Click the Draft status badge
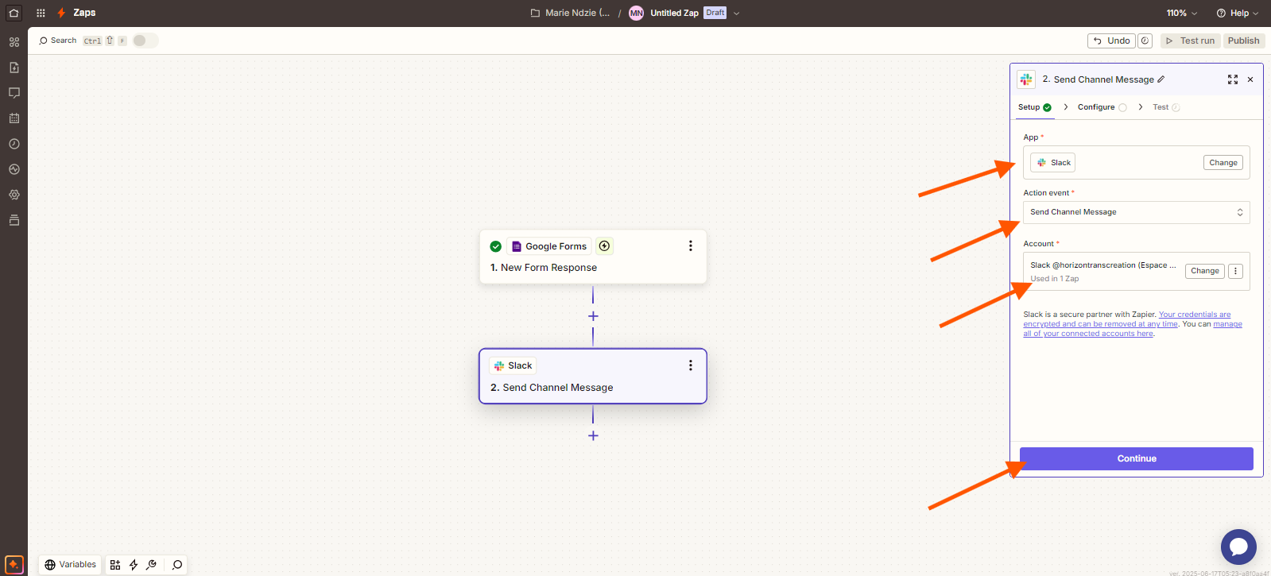This screenshot has width=1271, height=576. (x=715, y=13)
